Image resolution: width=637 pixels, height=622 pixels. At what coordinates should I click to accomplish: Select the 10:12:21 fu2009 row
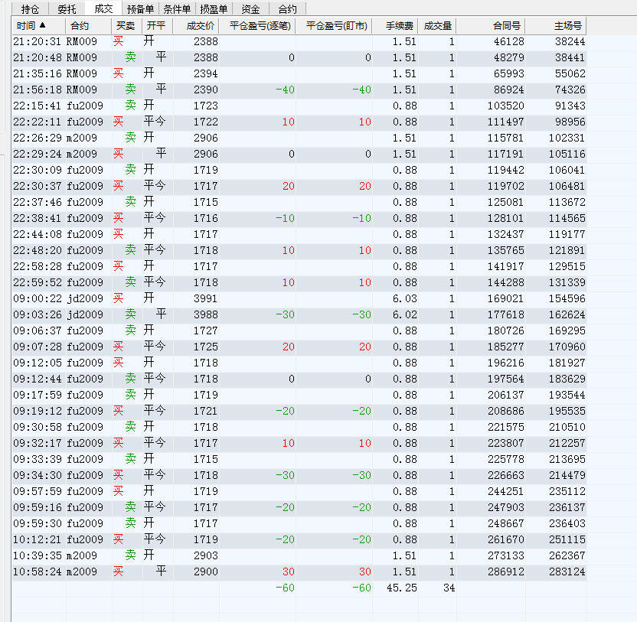click(299, 539)
